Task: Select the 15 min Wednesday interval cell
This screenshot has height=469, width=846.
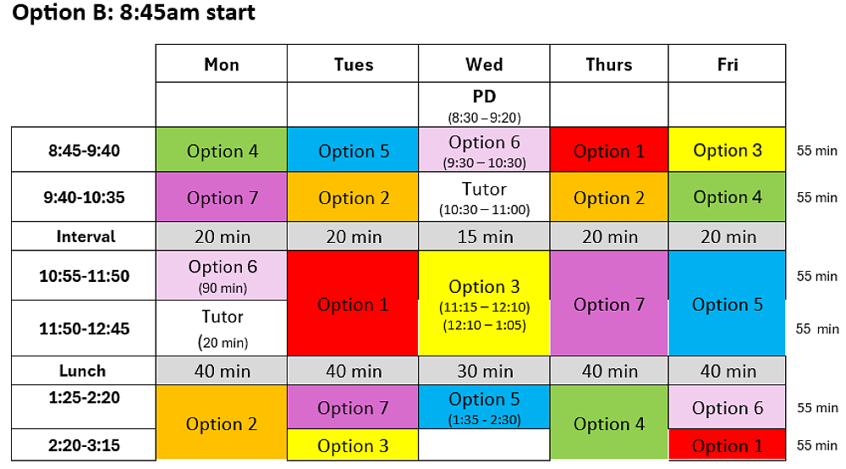Action: click(x=484, y=236)
